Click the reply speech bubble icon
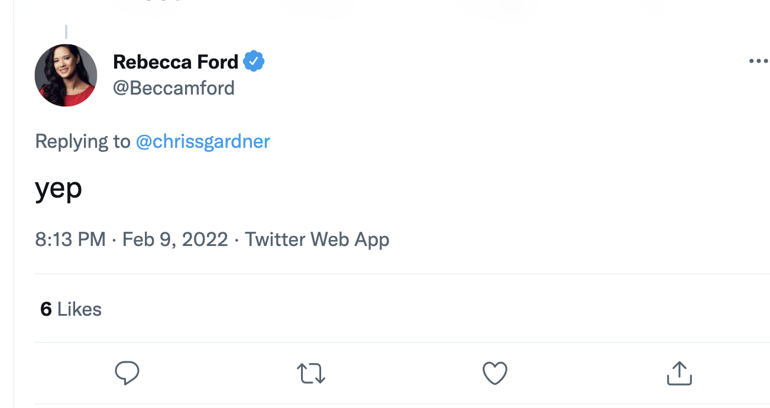 pyautogui.click(x=127, y=373)
